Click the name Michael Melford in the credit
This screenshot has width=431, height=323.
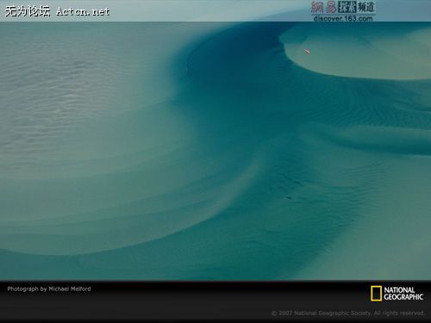tap(70, 289)
